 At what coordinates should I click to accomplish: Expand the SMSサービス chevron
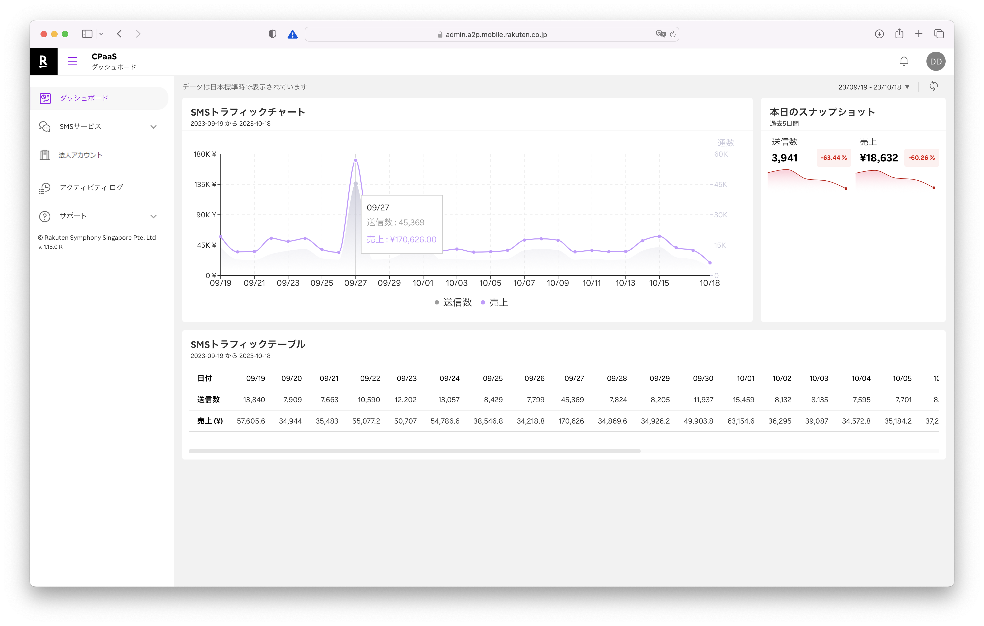click(x=154, y=127)
